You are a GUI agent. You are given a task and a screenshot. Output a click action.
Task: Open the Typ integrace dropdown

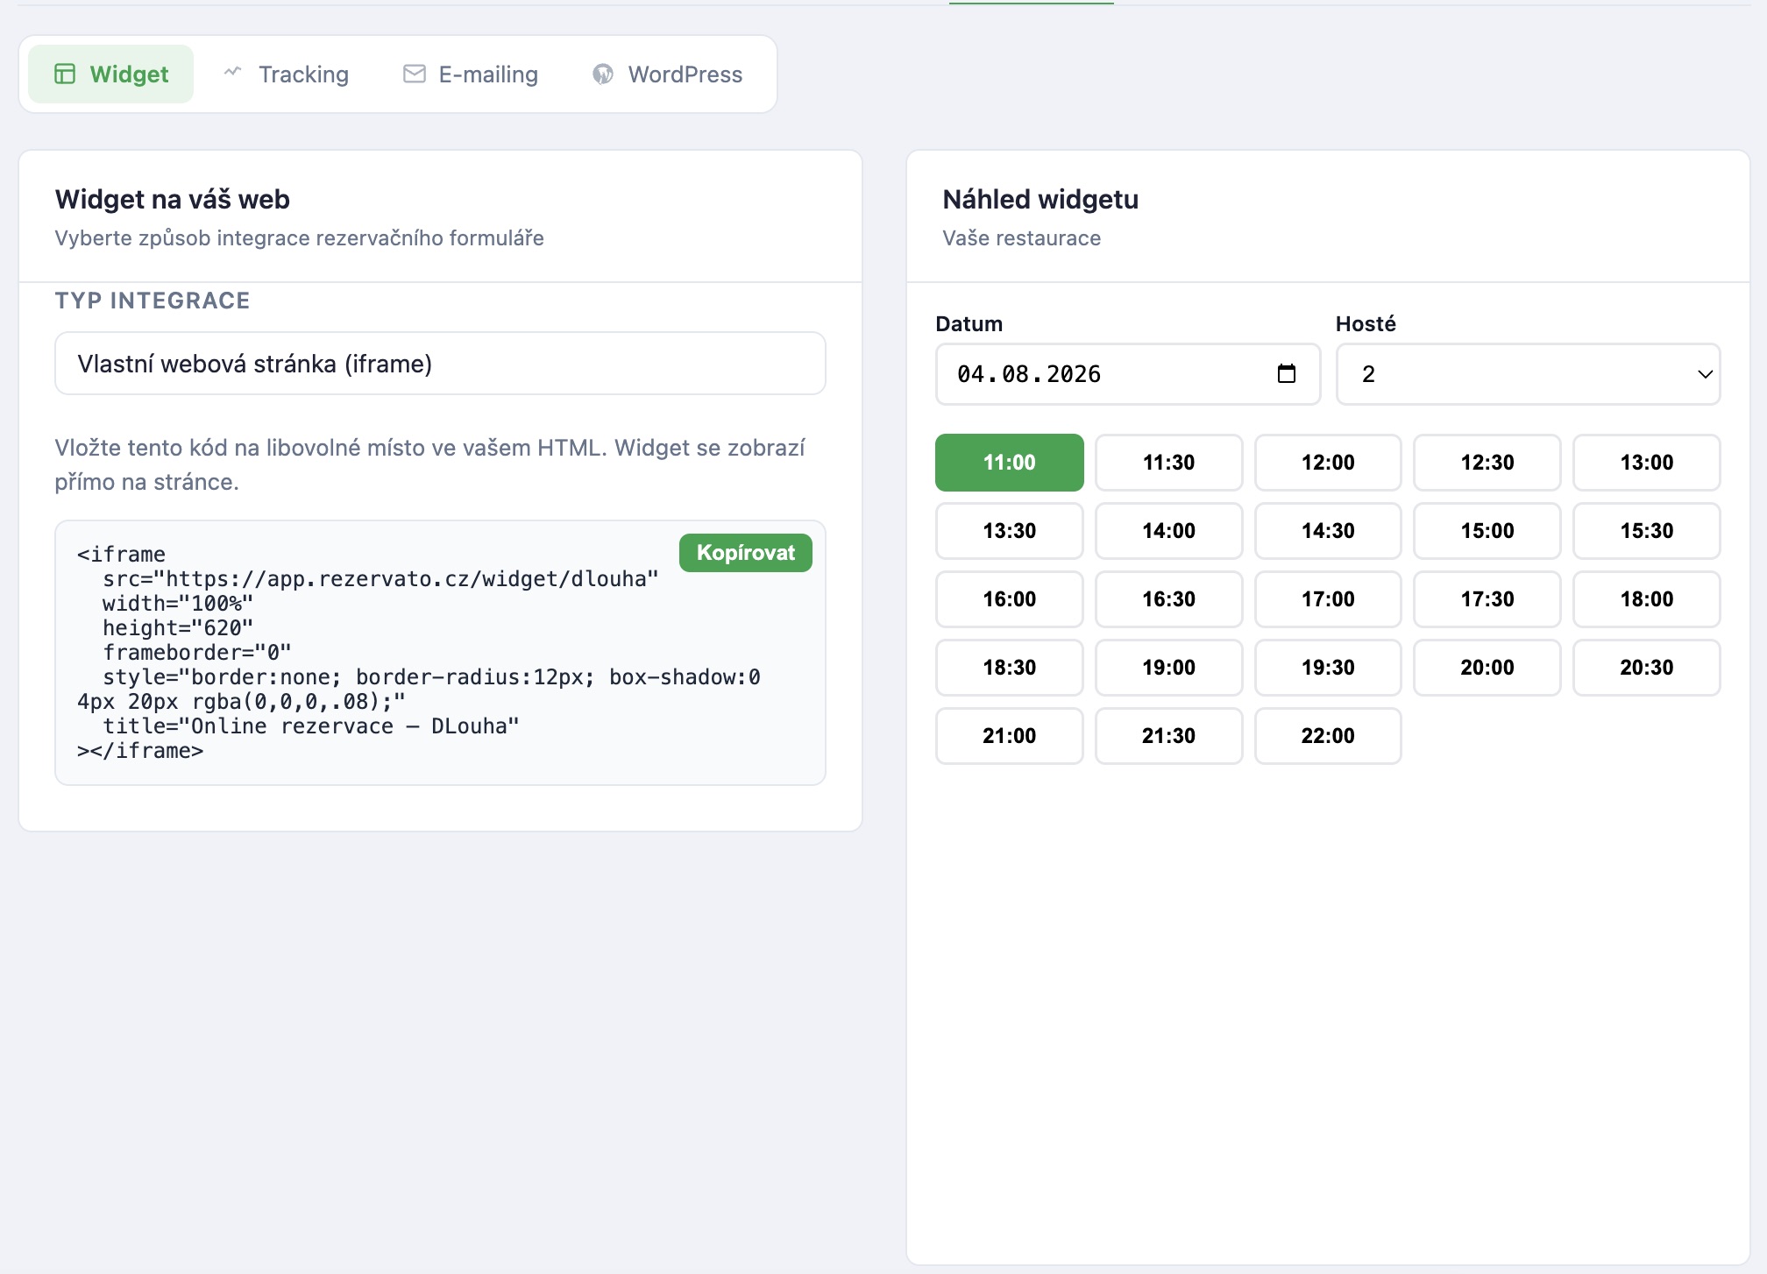click(440, 364)
